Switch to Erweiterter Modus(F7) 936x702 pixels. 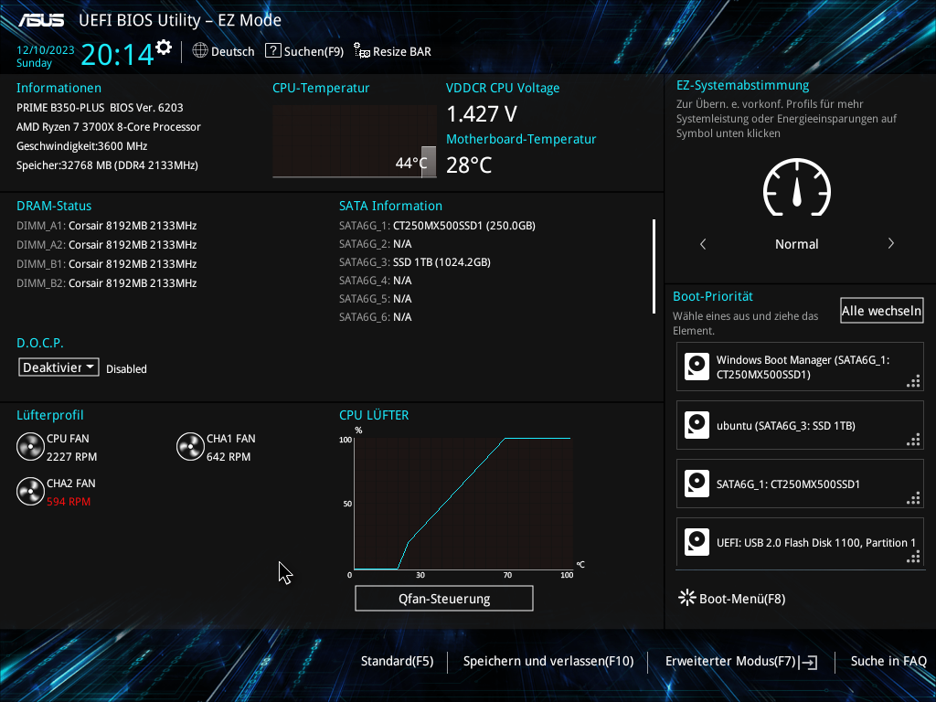click(741, 661)
